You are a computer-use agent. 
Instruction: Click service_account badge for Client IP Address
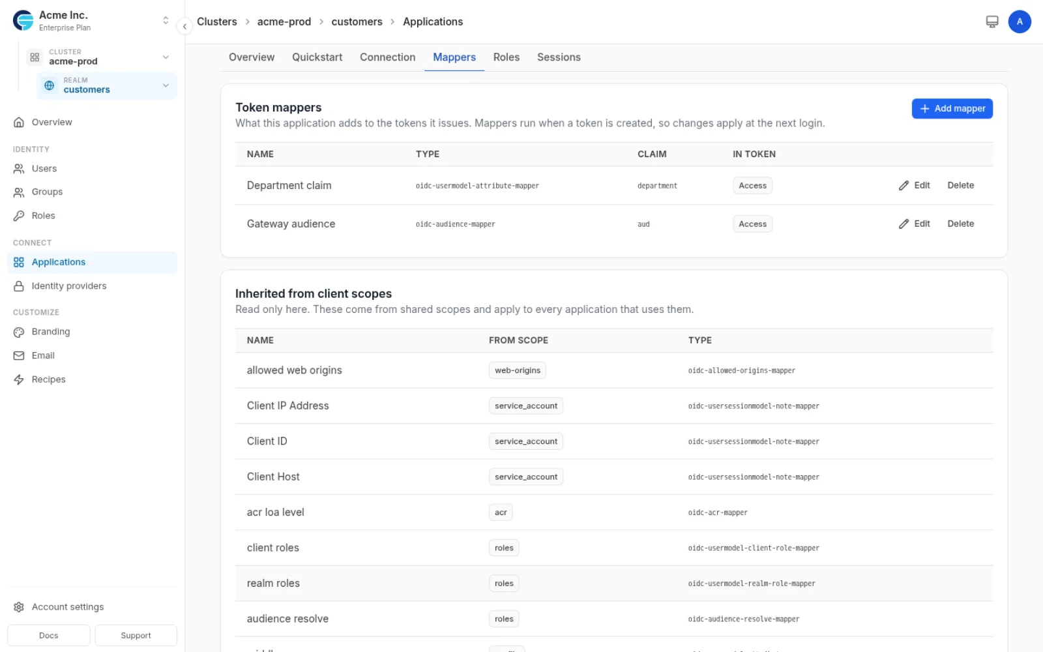[526, 406]
